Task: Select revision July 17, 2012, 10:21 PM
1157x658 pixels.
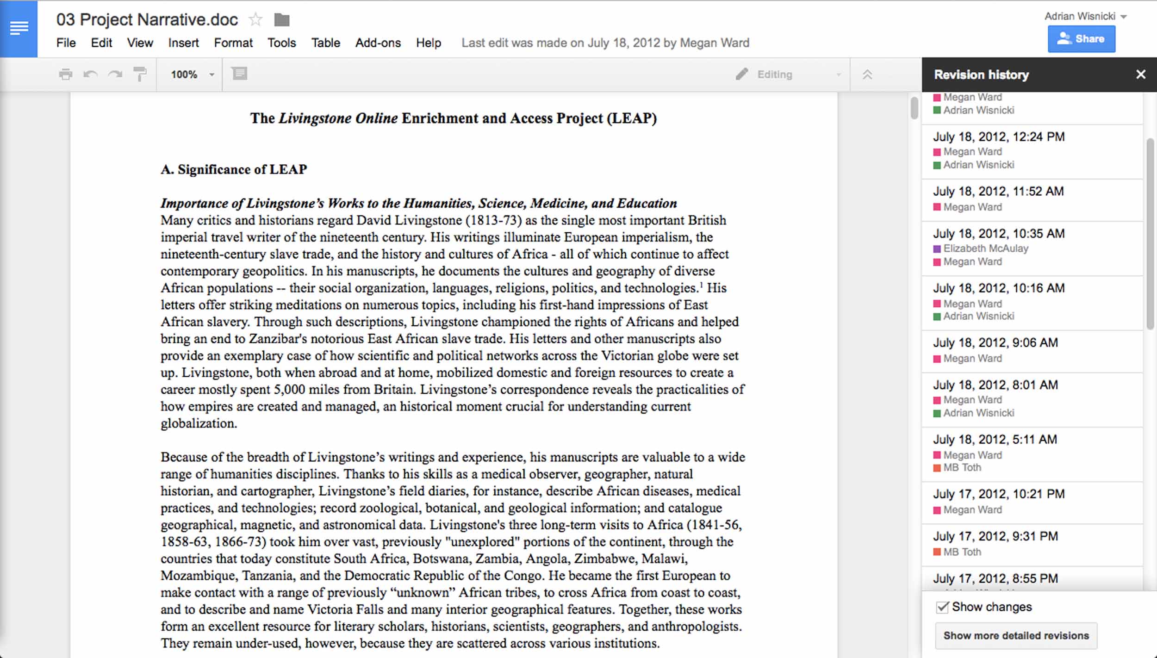Action: [1032, 503]
